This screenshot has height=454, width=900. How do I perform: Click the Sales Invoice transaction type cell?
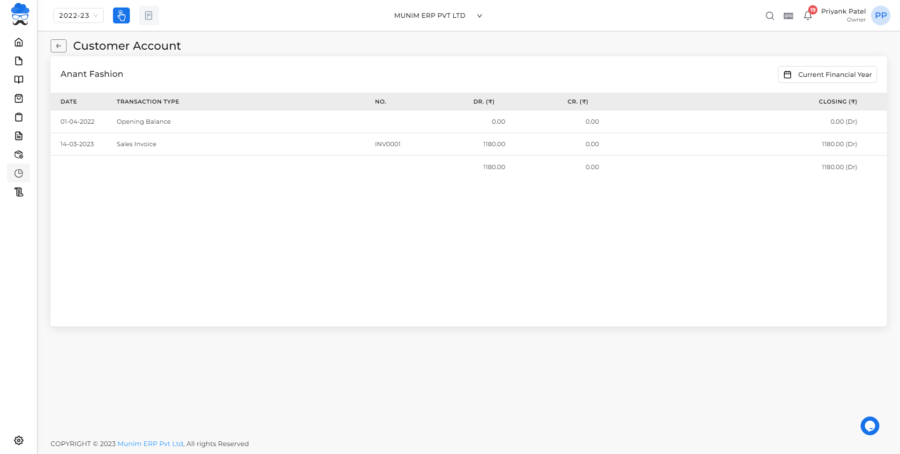[136, 144]
